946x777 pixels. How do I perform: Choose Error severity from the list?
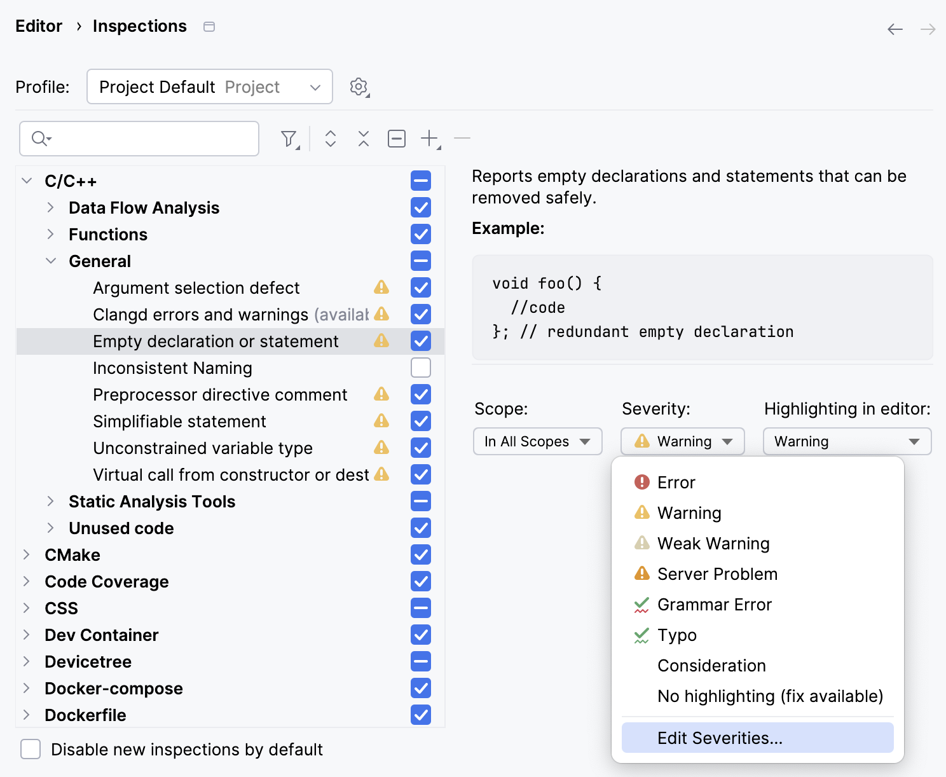(676, 482)
